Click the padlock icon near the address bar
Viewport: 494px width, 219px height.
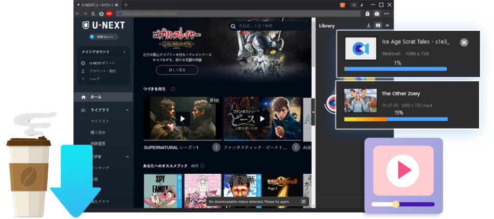point(367,13)
